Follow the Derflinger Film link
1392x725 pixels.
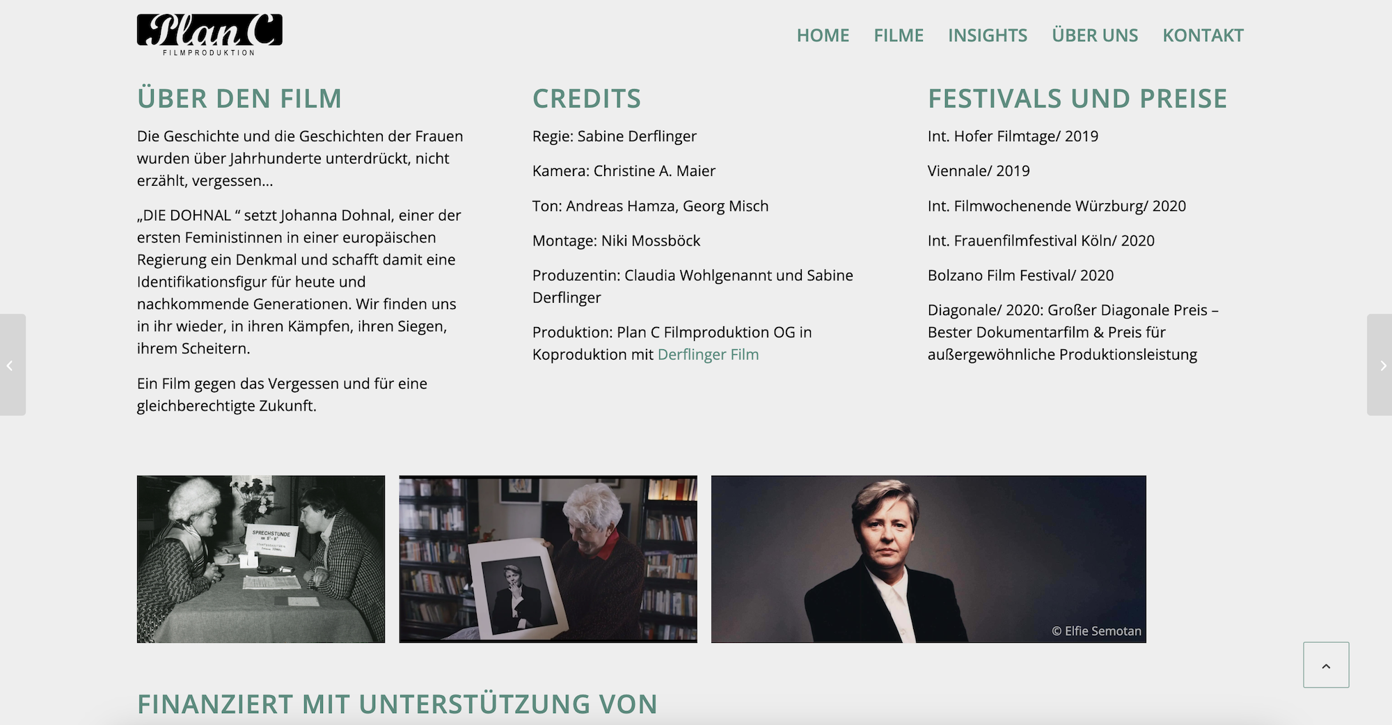[x=708, y=354]
